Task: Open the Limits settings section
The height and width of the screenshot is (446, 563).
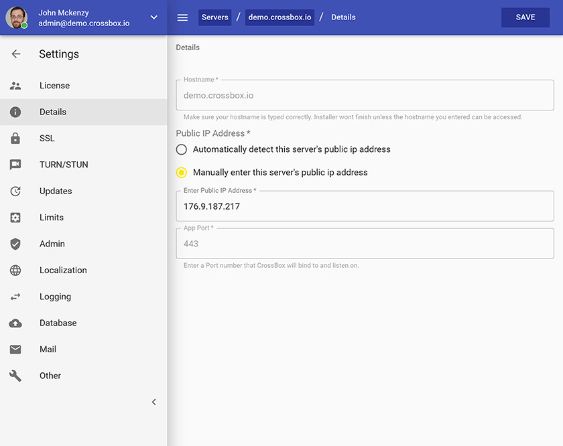Action: point(83,218)
